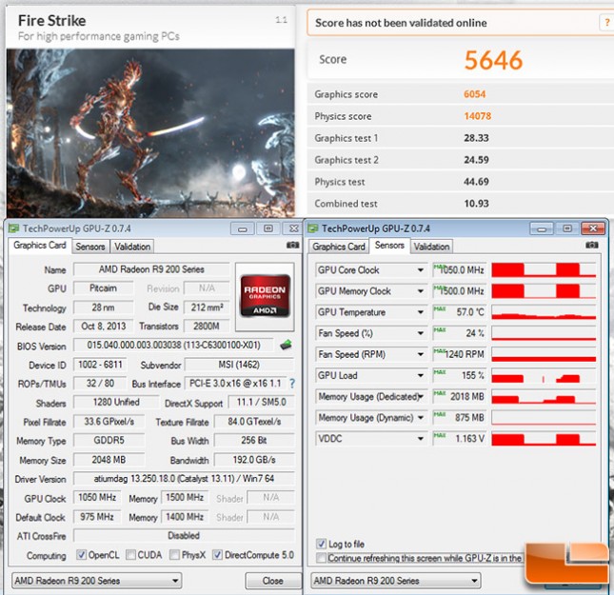
Task: Click the Combined test 10.93 value
Action: [476, 204]
